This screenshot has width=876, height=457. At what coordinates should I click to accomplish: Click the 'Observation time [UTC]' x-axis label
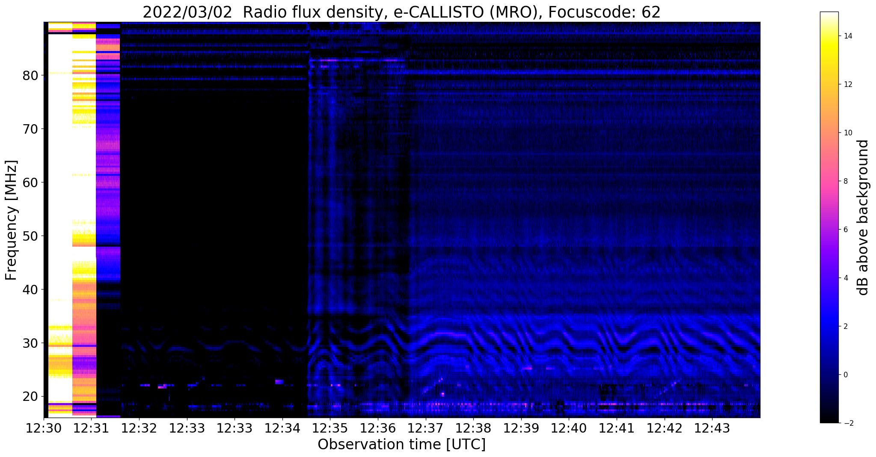[x=401, y=445]
